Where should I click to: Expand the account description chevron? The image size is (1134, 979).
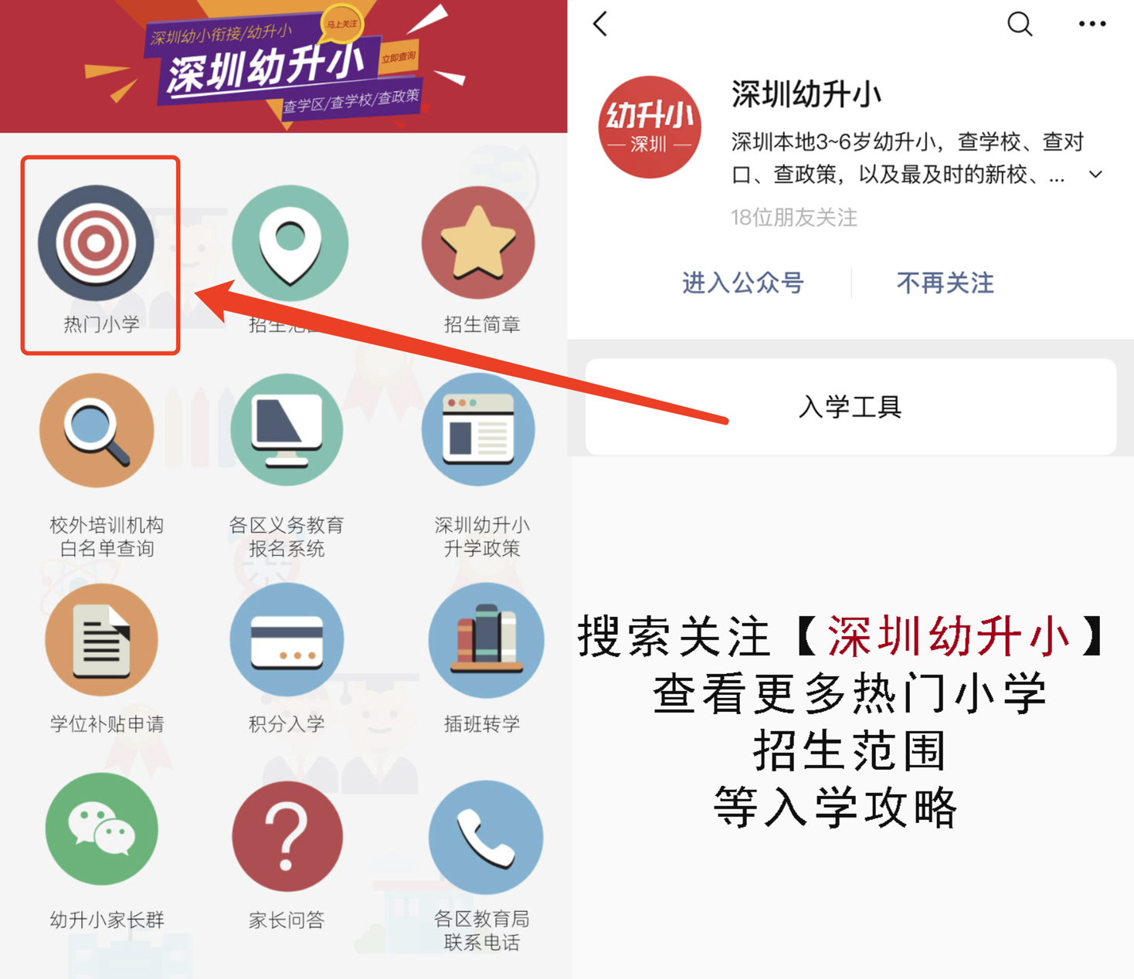(1095, 174)
